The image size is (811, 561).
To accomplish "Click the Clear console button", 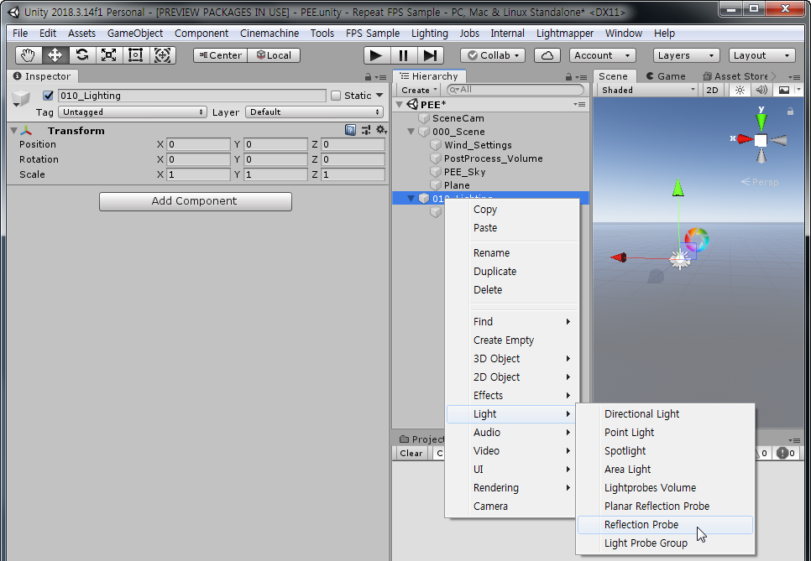I will click(411, 454).
